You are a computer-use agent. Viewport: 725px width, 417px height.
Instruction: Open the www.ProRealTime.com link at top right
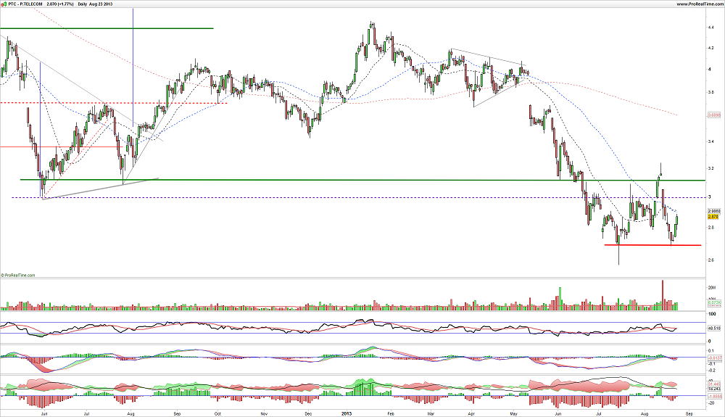[x=700, y=4]
